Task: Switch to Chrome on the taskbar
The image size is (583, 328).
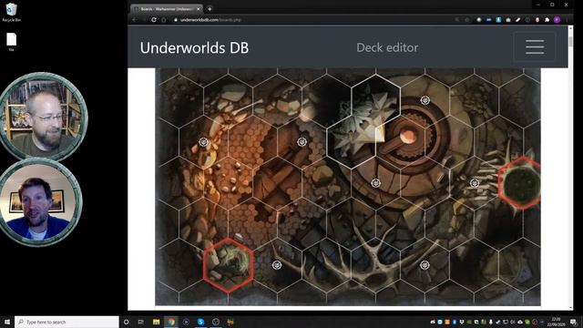Action: point(171,322)
